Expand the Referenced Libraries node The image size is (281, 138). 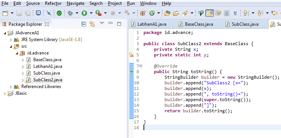pyautogui.click(x=11, y=87)
